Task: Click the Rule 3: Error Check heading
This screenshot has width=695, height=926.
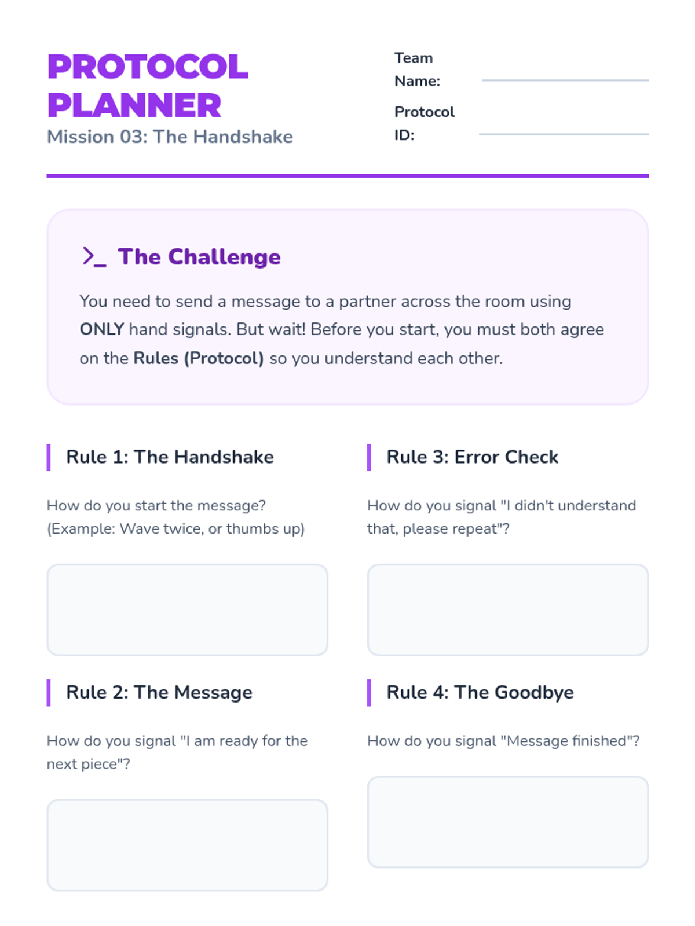Action: click(x=473, y=457)
